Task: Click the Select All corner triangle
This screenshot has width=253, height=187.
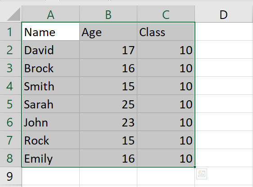Action: point(14,14)
